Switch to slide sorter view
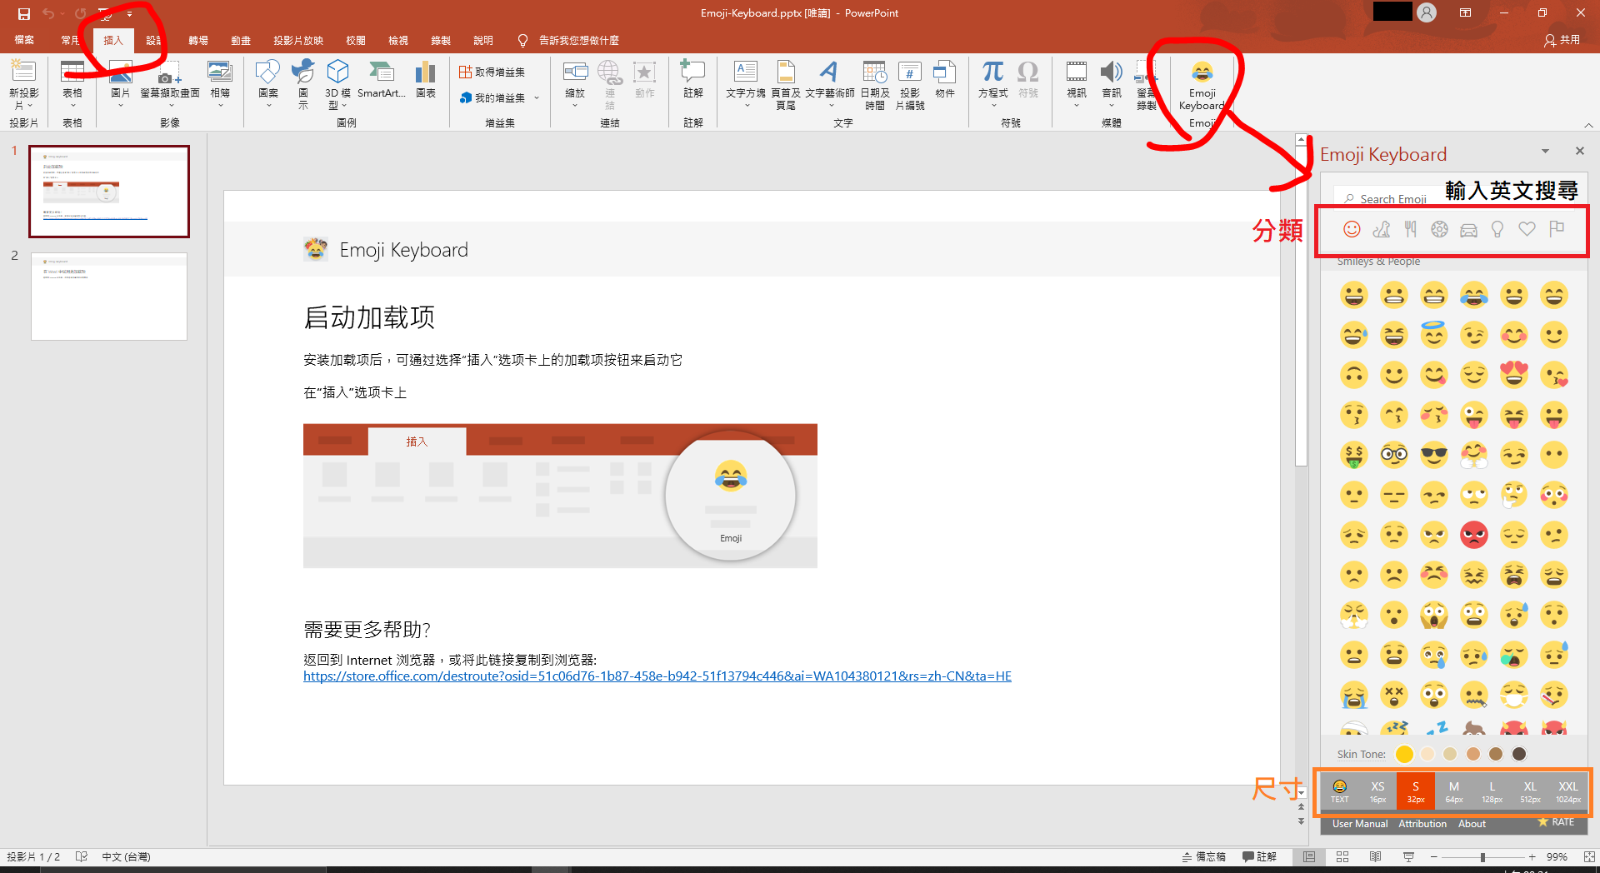Viewport: 1600px width, 873px height. (x=1342, y=856)
